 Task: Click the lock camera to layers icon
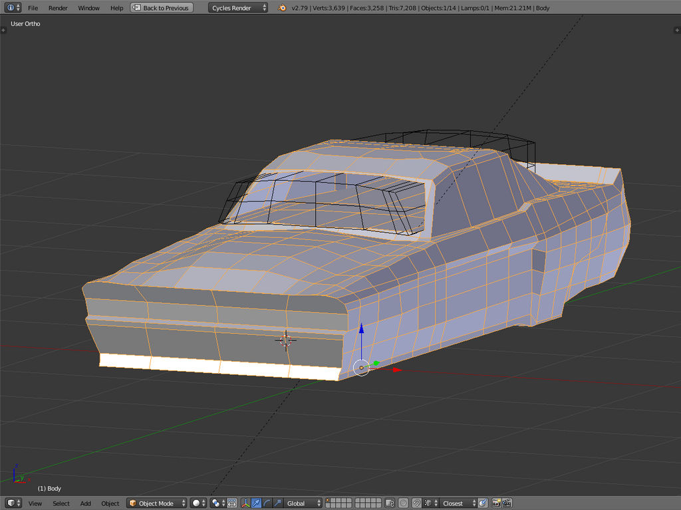tap(390, 503)
